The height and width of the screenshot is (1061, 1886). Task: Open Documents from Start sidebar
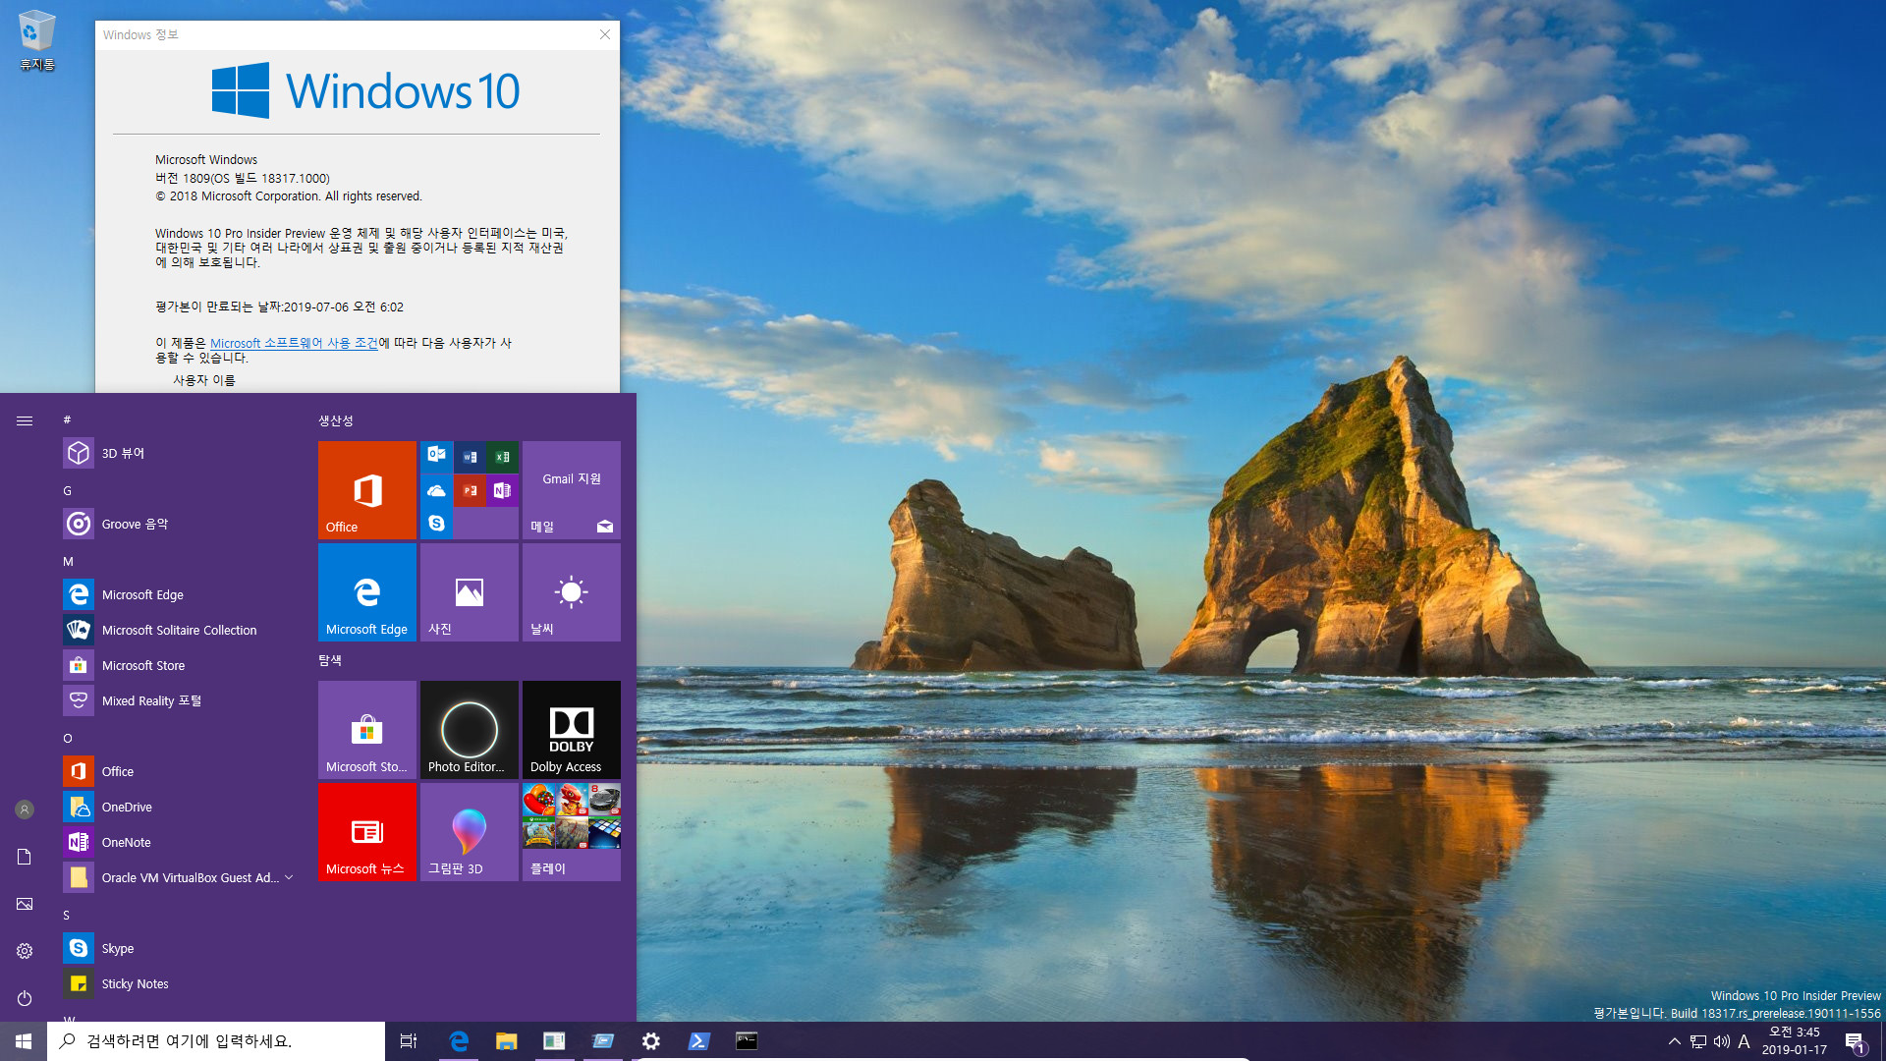point(25,857)
